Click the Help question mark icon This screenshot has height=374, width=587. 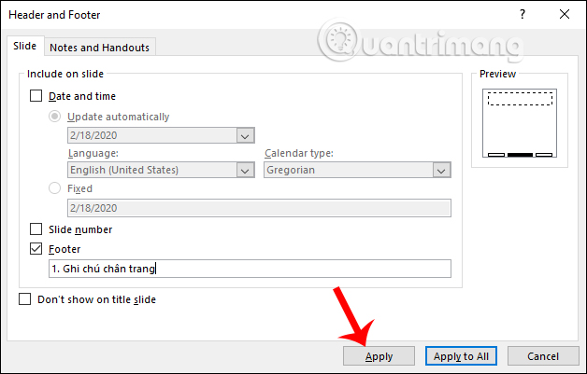tap(520, 15)
